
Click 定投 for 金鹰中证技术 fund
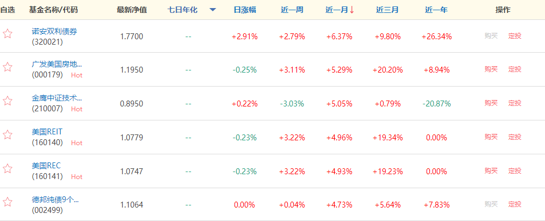[515, 103]
